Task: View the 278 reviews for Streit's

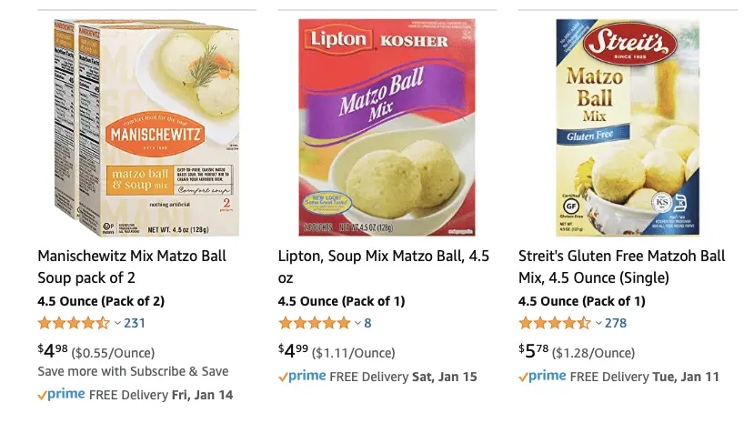Action: click(616, 323)
